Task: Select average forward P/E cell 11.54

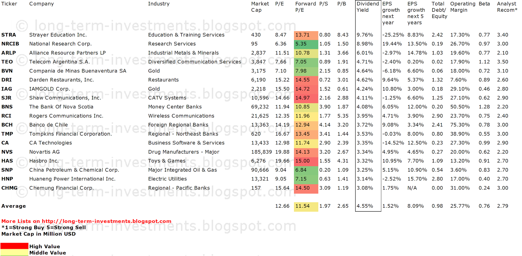Action: [306, 206]
